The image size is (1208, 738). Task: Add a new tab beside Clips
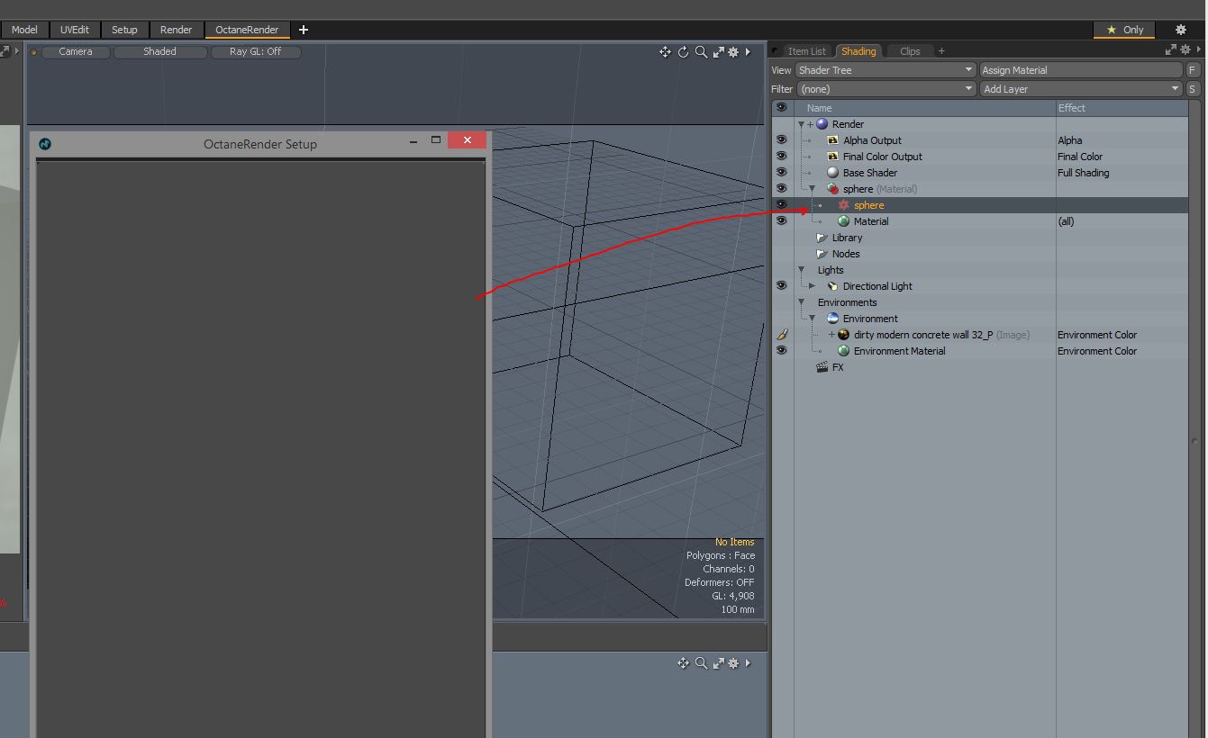coord(941,51)
